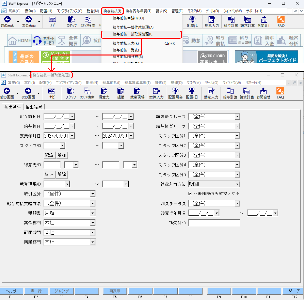Open FAQ icon in top window toolbar
Viewport: 304px width, 300px height.
tap(281, 22)
